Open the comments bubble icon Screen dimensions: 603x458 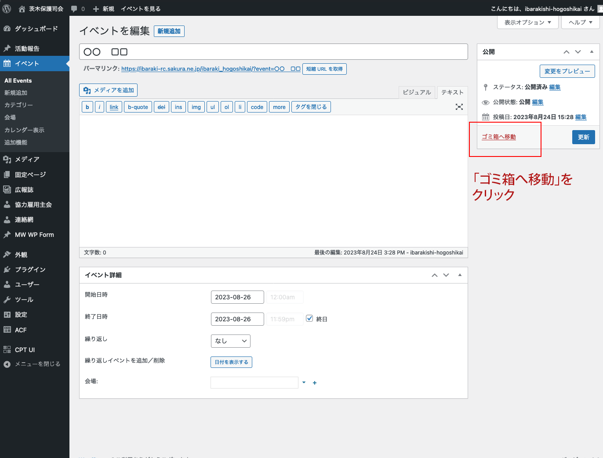(74, 9)
